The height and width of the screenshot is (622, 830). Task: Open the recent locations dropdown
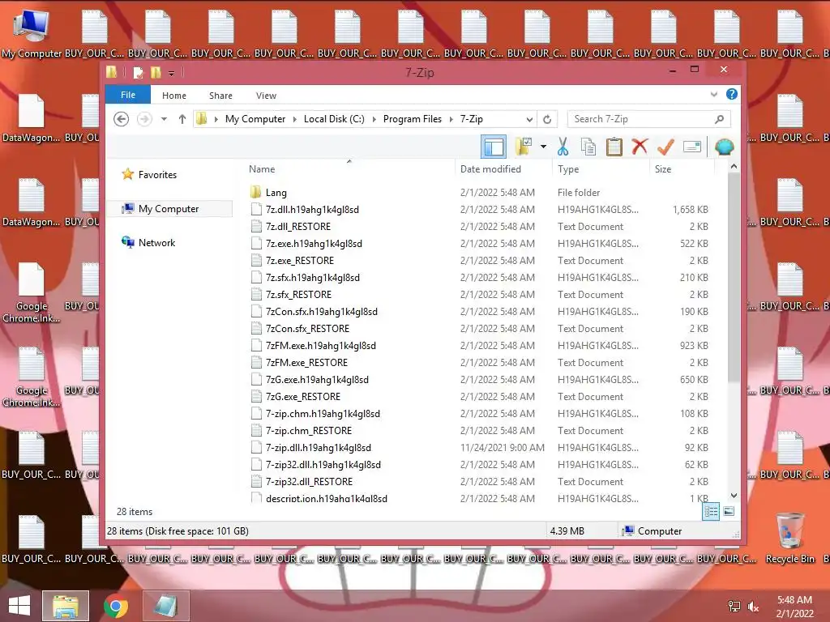click(164, 119)
